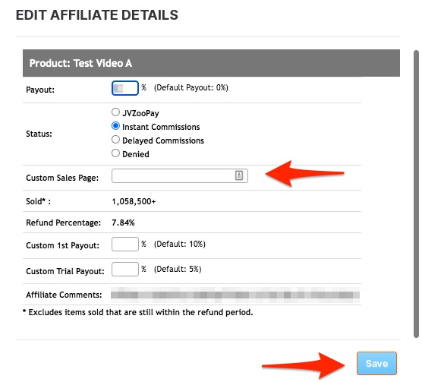The width and height of the screenshot is (422, 382).
Task: Click the refund period footnote text
Action: (x=138, y=312)
